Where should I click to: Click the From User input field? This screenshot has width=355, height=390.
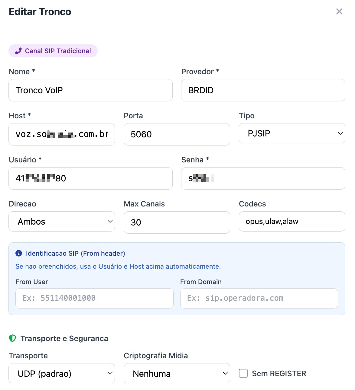coord(94,298)
